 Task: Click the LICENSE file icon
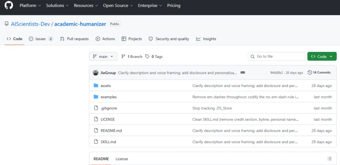(96, 119)
